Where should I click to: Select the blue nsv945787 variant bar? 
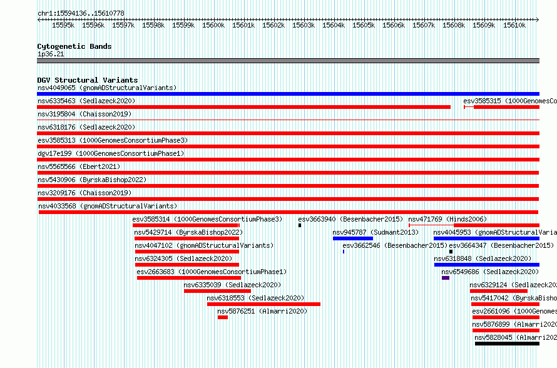coord(353,238)
